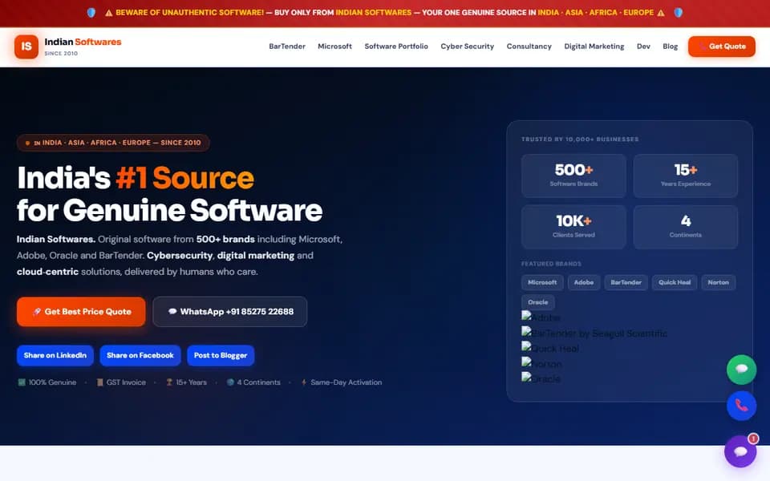Click the orange IS logo icon

[x=26, y=46]
